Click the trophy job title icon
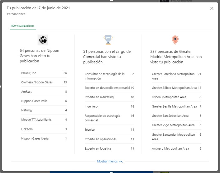The height and width of the screenshot is (173, 220). coord(108,40)
